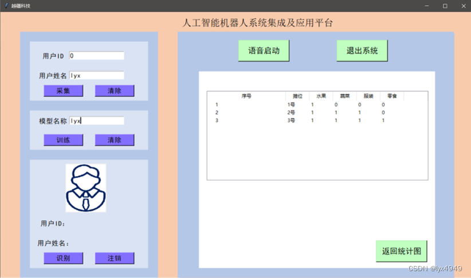Click the 摊位 column header

pos(297,96)
